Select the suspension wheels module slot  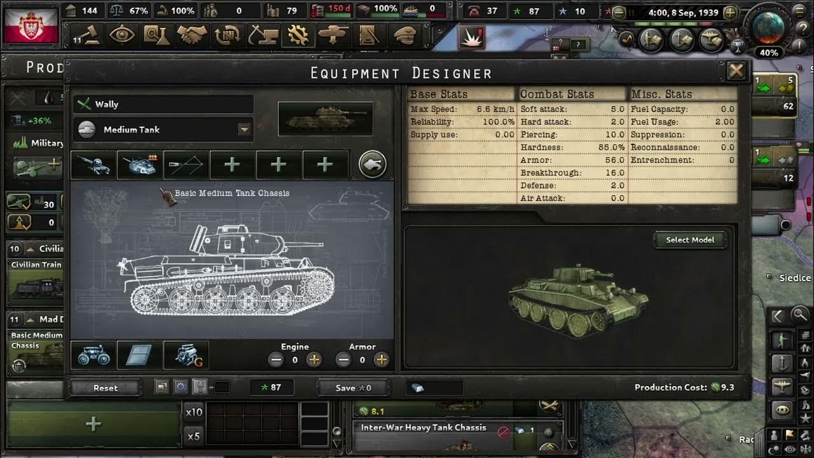[93, 356]
